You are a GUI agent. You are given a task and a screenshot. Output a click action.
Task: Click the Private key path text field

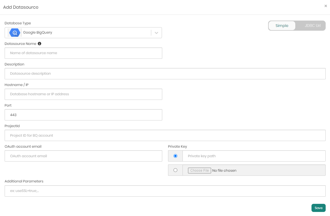[x=255, y=156]
